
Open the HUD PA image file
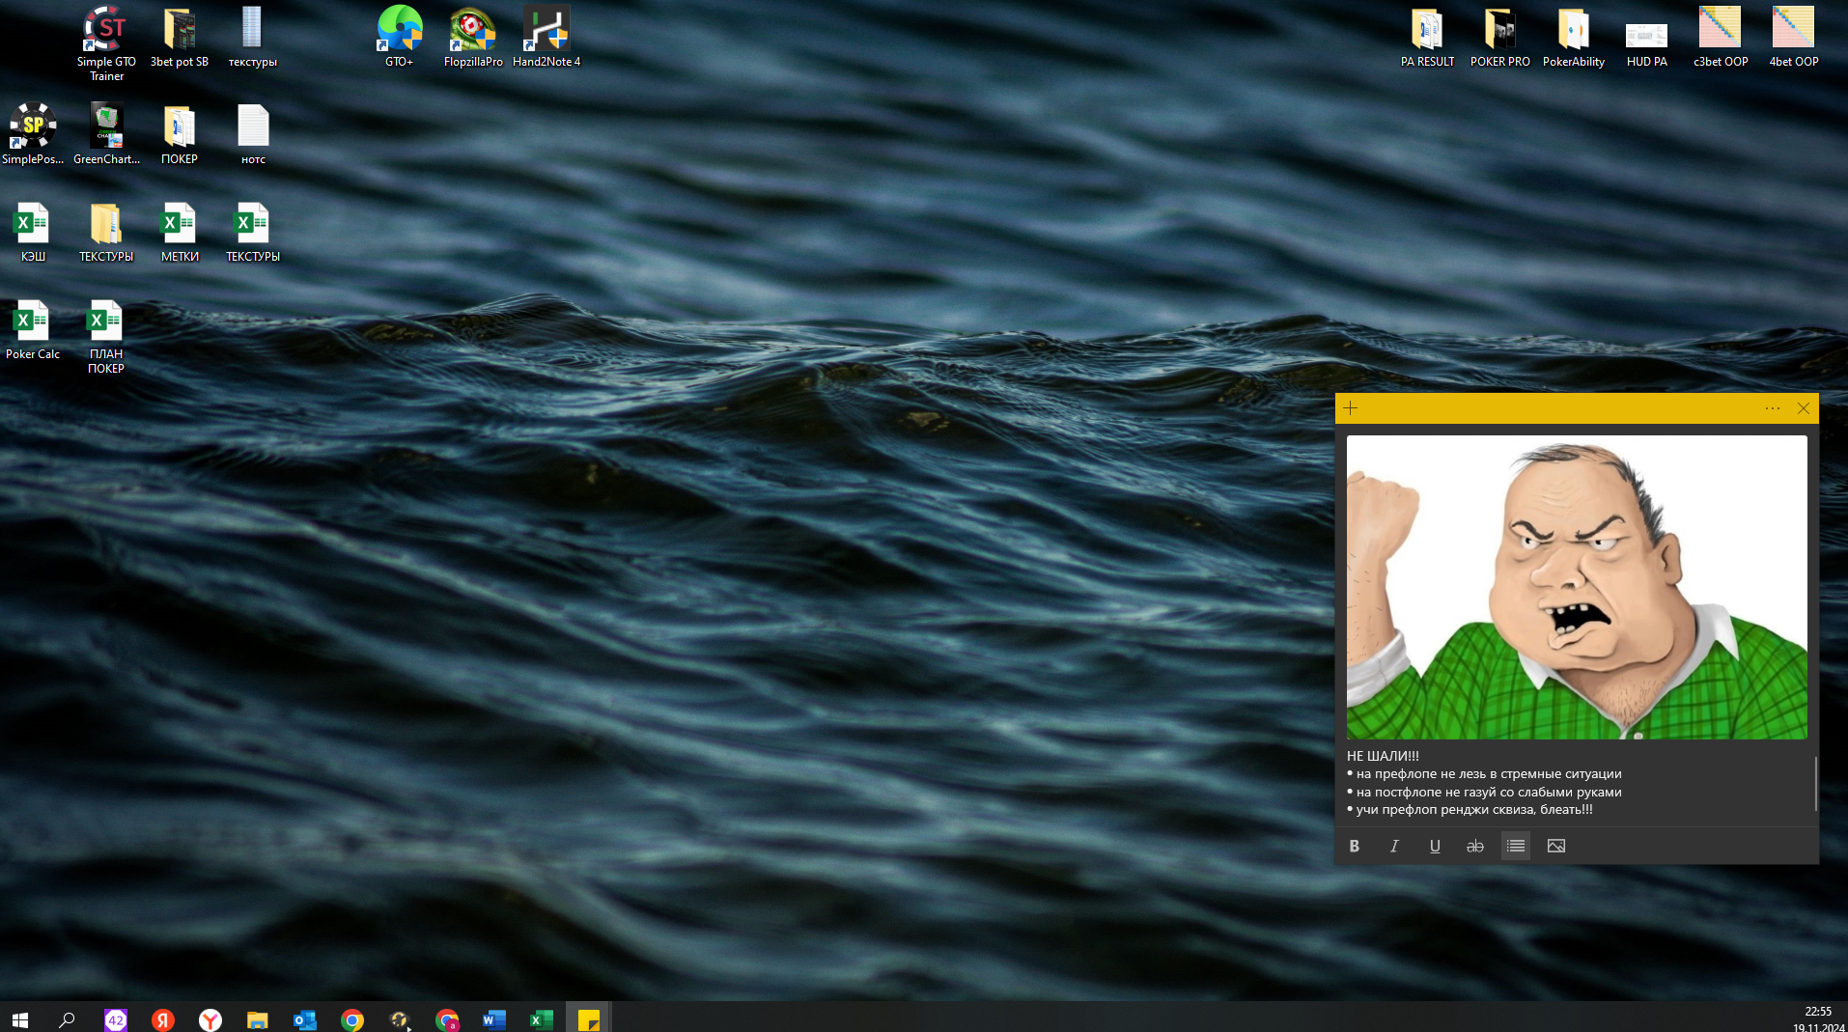tap(1647, 43)
